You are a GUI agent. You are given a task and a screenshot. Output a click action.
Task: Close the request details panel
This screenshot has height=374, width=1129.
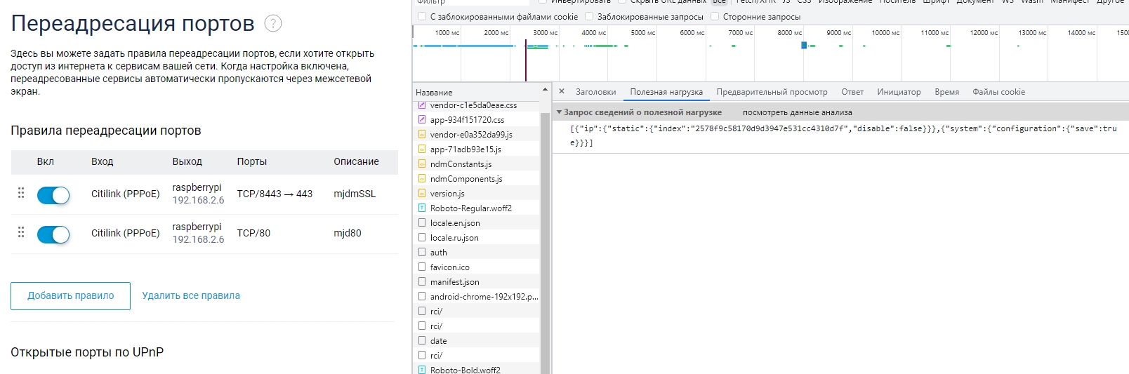562,91
